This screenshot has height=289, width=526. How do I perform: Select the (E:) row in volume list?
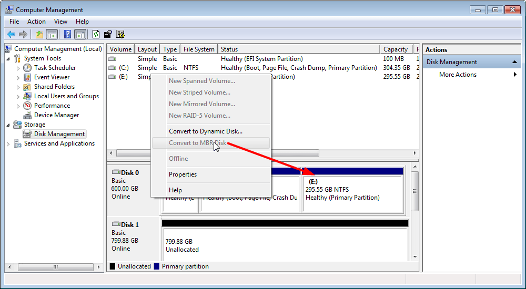[263, 77]
